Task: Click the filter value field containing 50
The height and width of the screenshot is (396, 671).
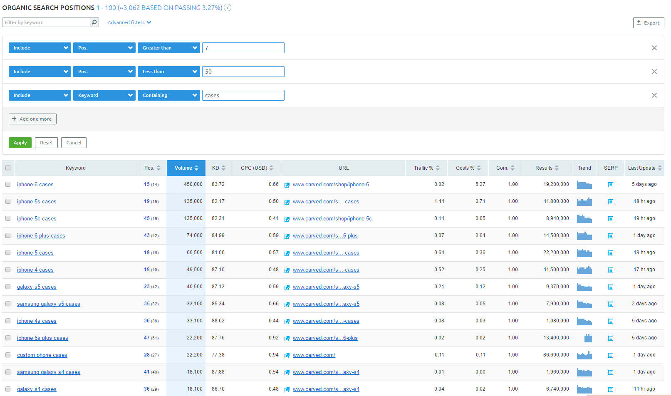Action: pos(243,72)
